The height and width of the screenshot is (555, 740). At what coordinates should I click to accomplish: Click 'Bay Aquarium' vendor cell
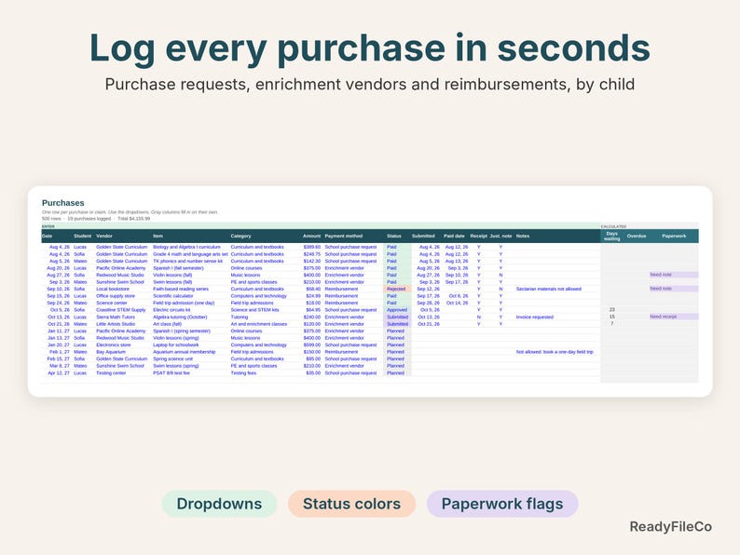click(111, 352)
